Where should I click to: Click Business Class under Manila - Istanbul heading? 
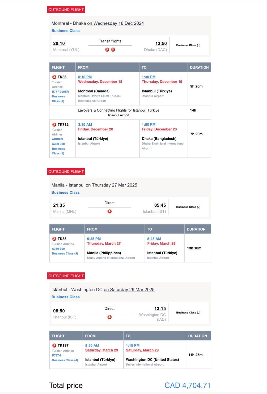coord(65,193)
